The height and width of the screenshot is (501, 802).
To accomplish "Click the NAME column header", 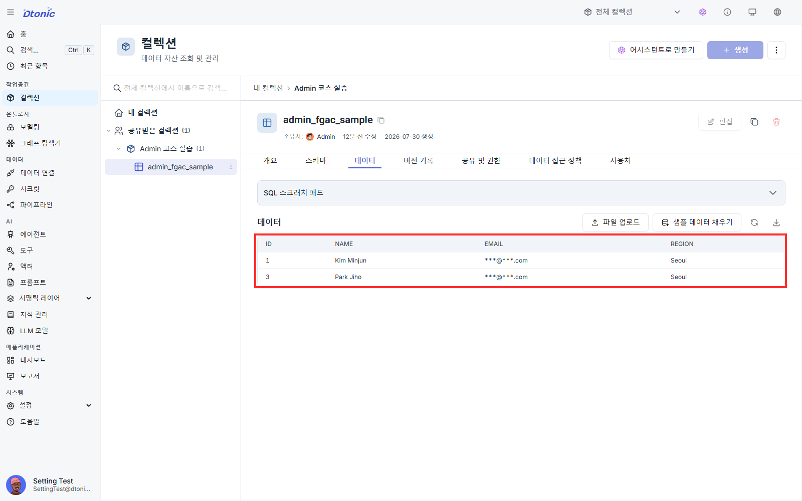I will (344, 244).
